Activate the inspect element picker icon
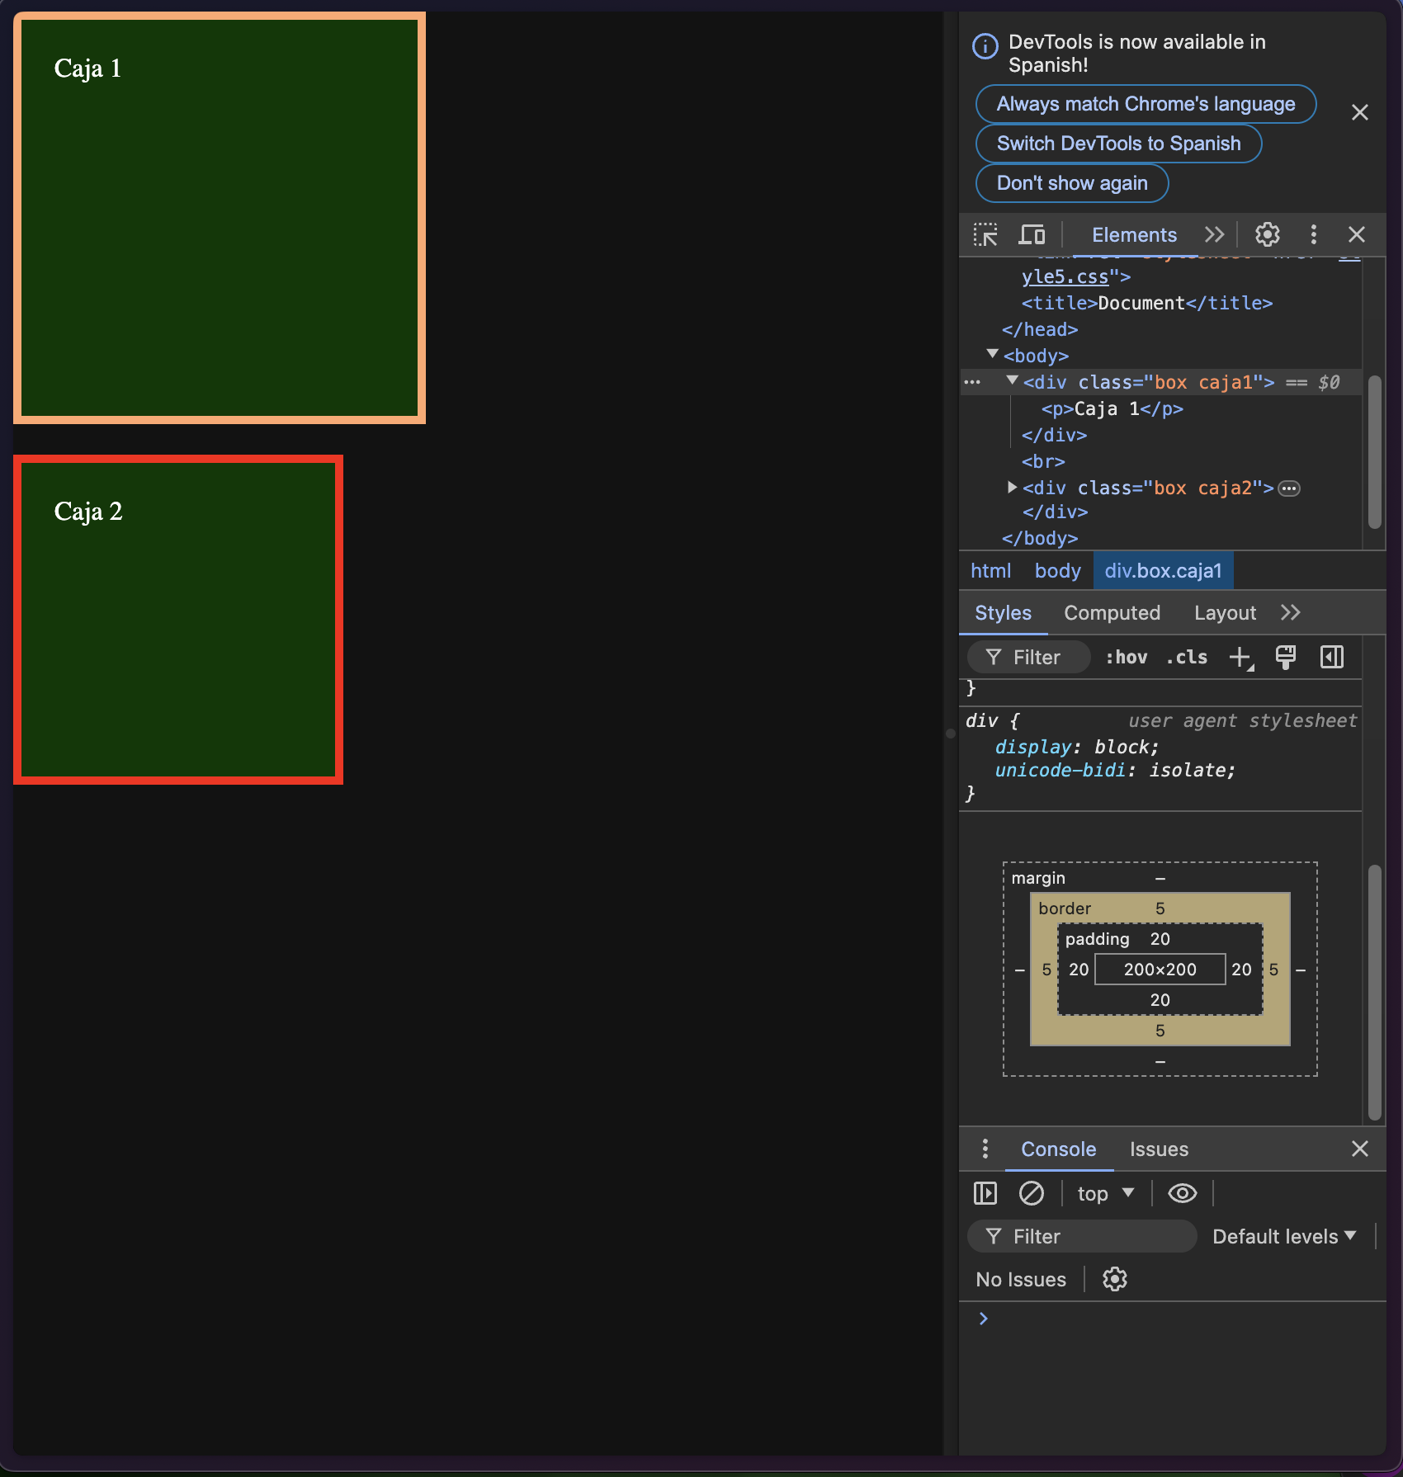The width and height of the screenshot is (1403, 1477). [x=985, y=235]
